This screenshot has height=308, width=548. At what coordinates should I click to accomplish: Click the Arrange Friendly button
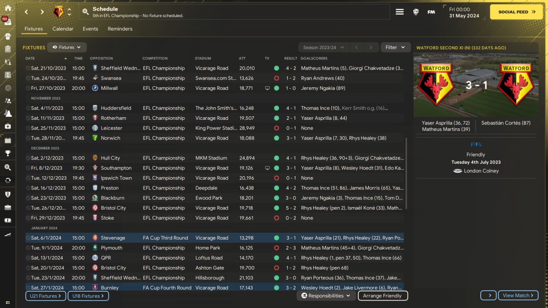(x=382, y=296)
